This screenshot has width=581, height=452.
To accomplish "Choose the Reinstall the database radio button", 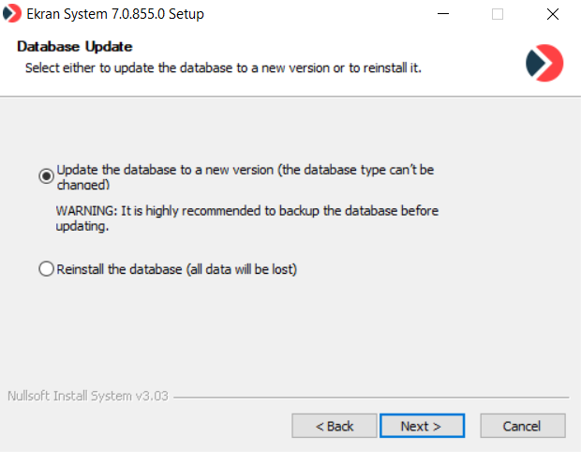I will [x=46, y=270].
